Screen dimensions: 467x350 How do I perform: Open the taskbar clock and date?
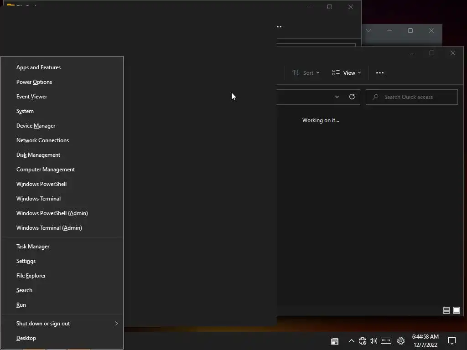point(425,341)
